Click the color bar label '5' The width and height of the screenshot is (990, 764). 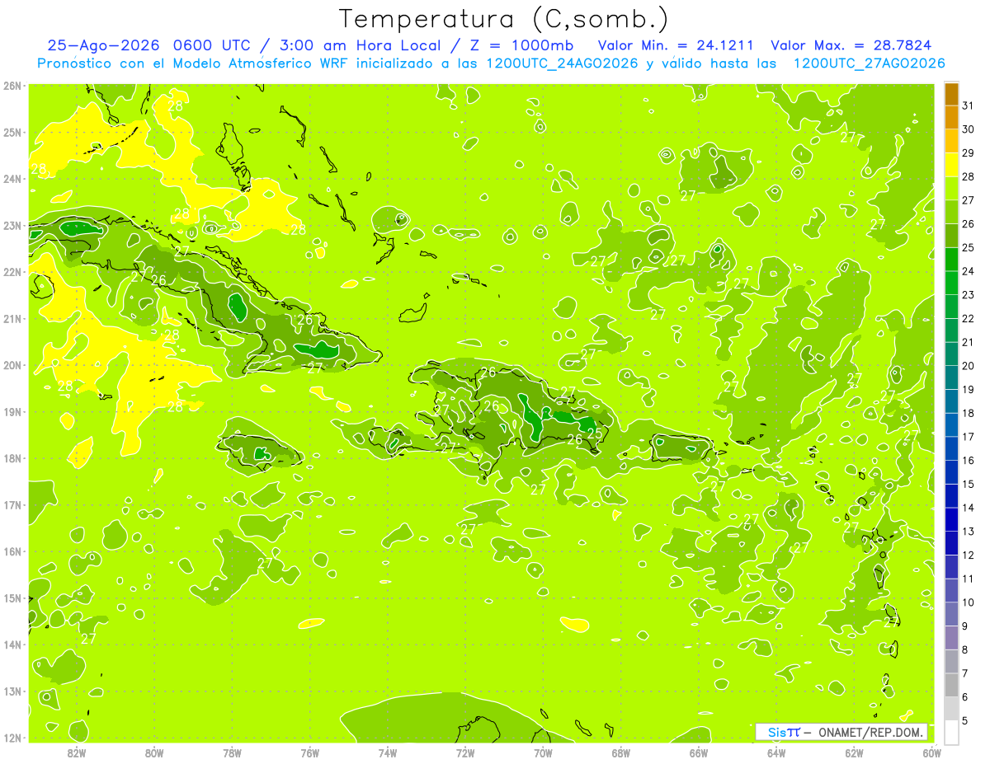(966, 720)
